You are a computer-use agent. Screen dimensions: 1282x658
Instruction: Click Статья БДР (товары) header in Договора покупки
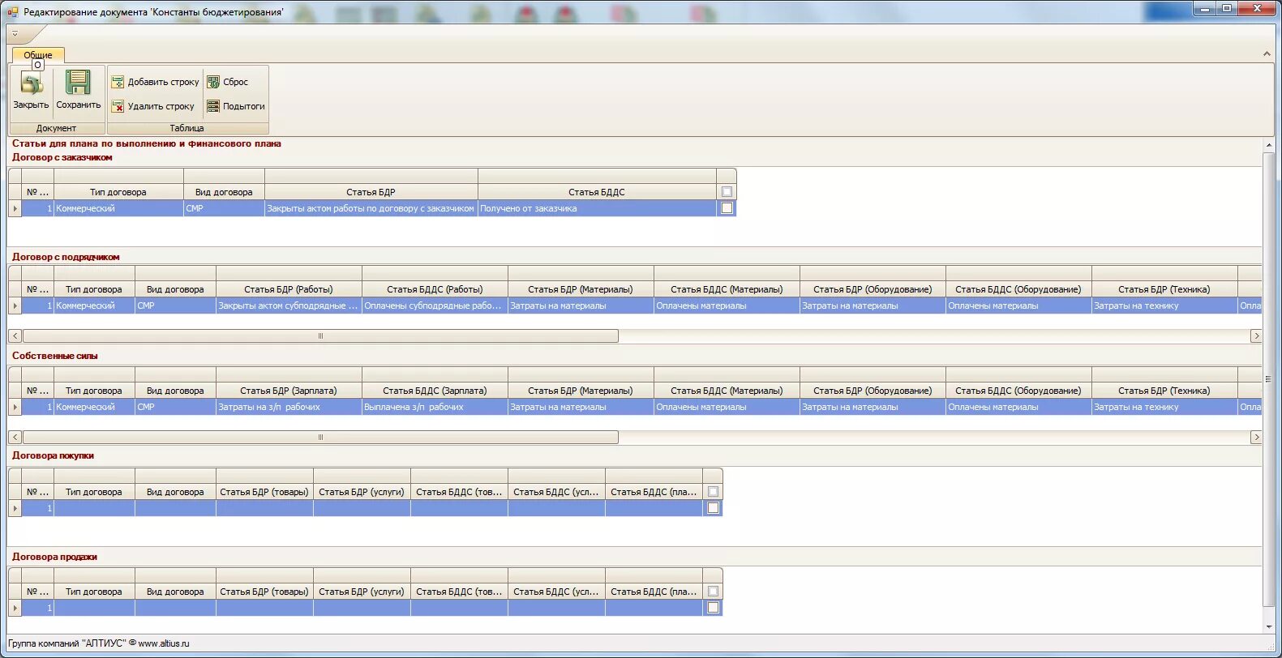click(x=264, y=492)
